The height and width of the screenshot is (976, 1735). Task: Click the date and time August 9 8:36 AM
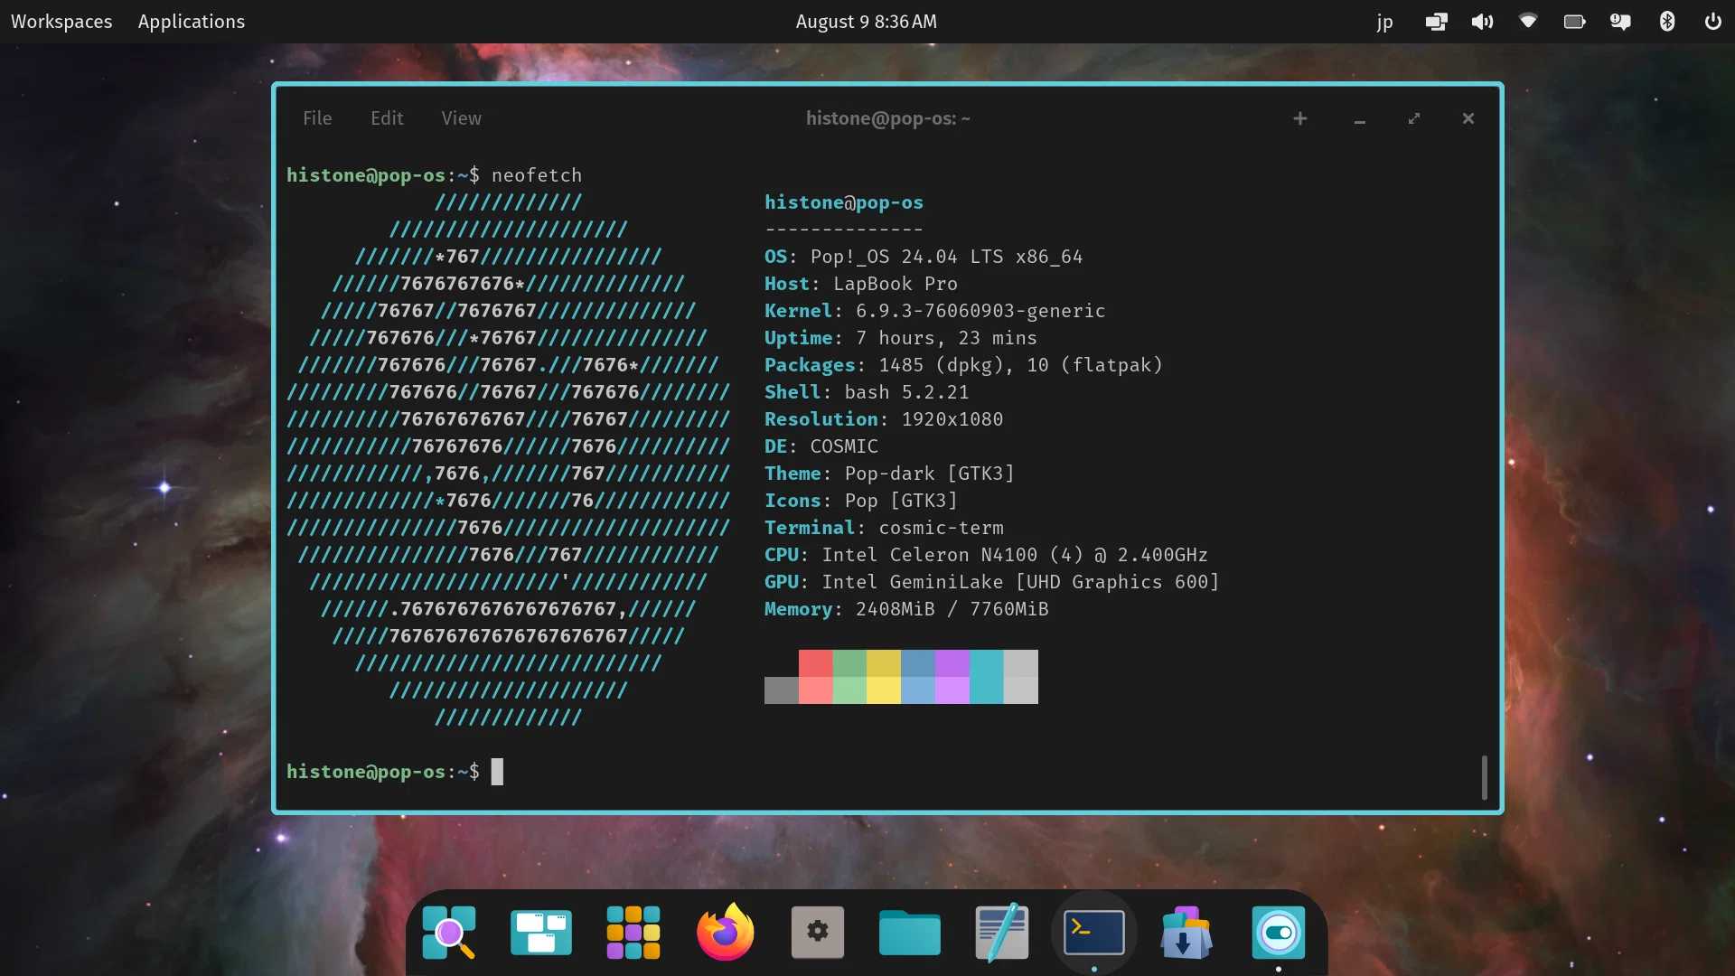click(x=866, y=22)
